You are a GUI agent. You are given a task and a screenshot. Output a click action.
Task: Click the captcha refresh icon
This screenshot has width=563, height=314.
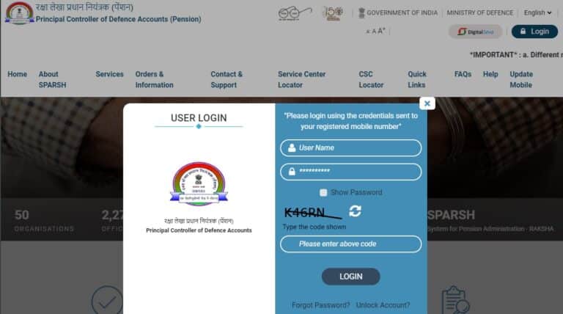point(355,211)
